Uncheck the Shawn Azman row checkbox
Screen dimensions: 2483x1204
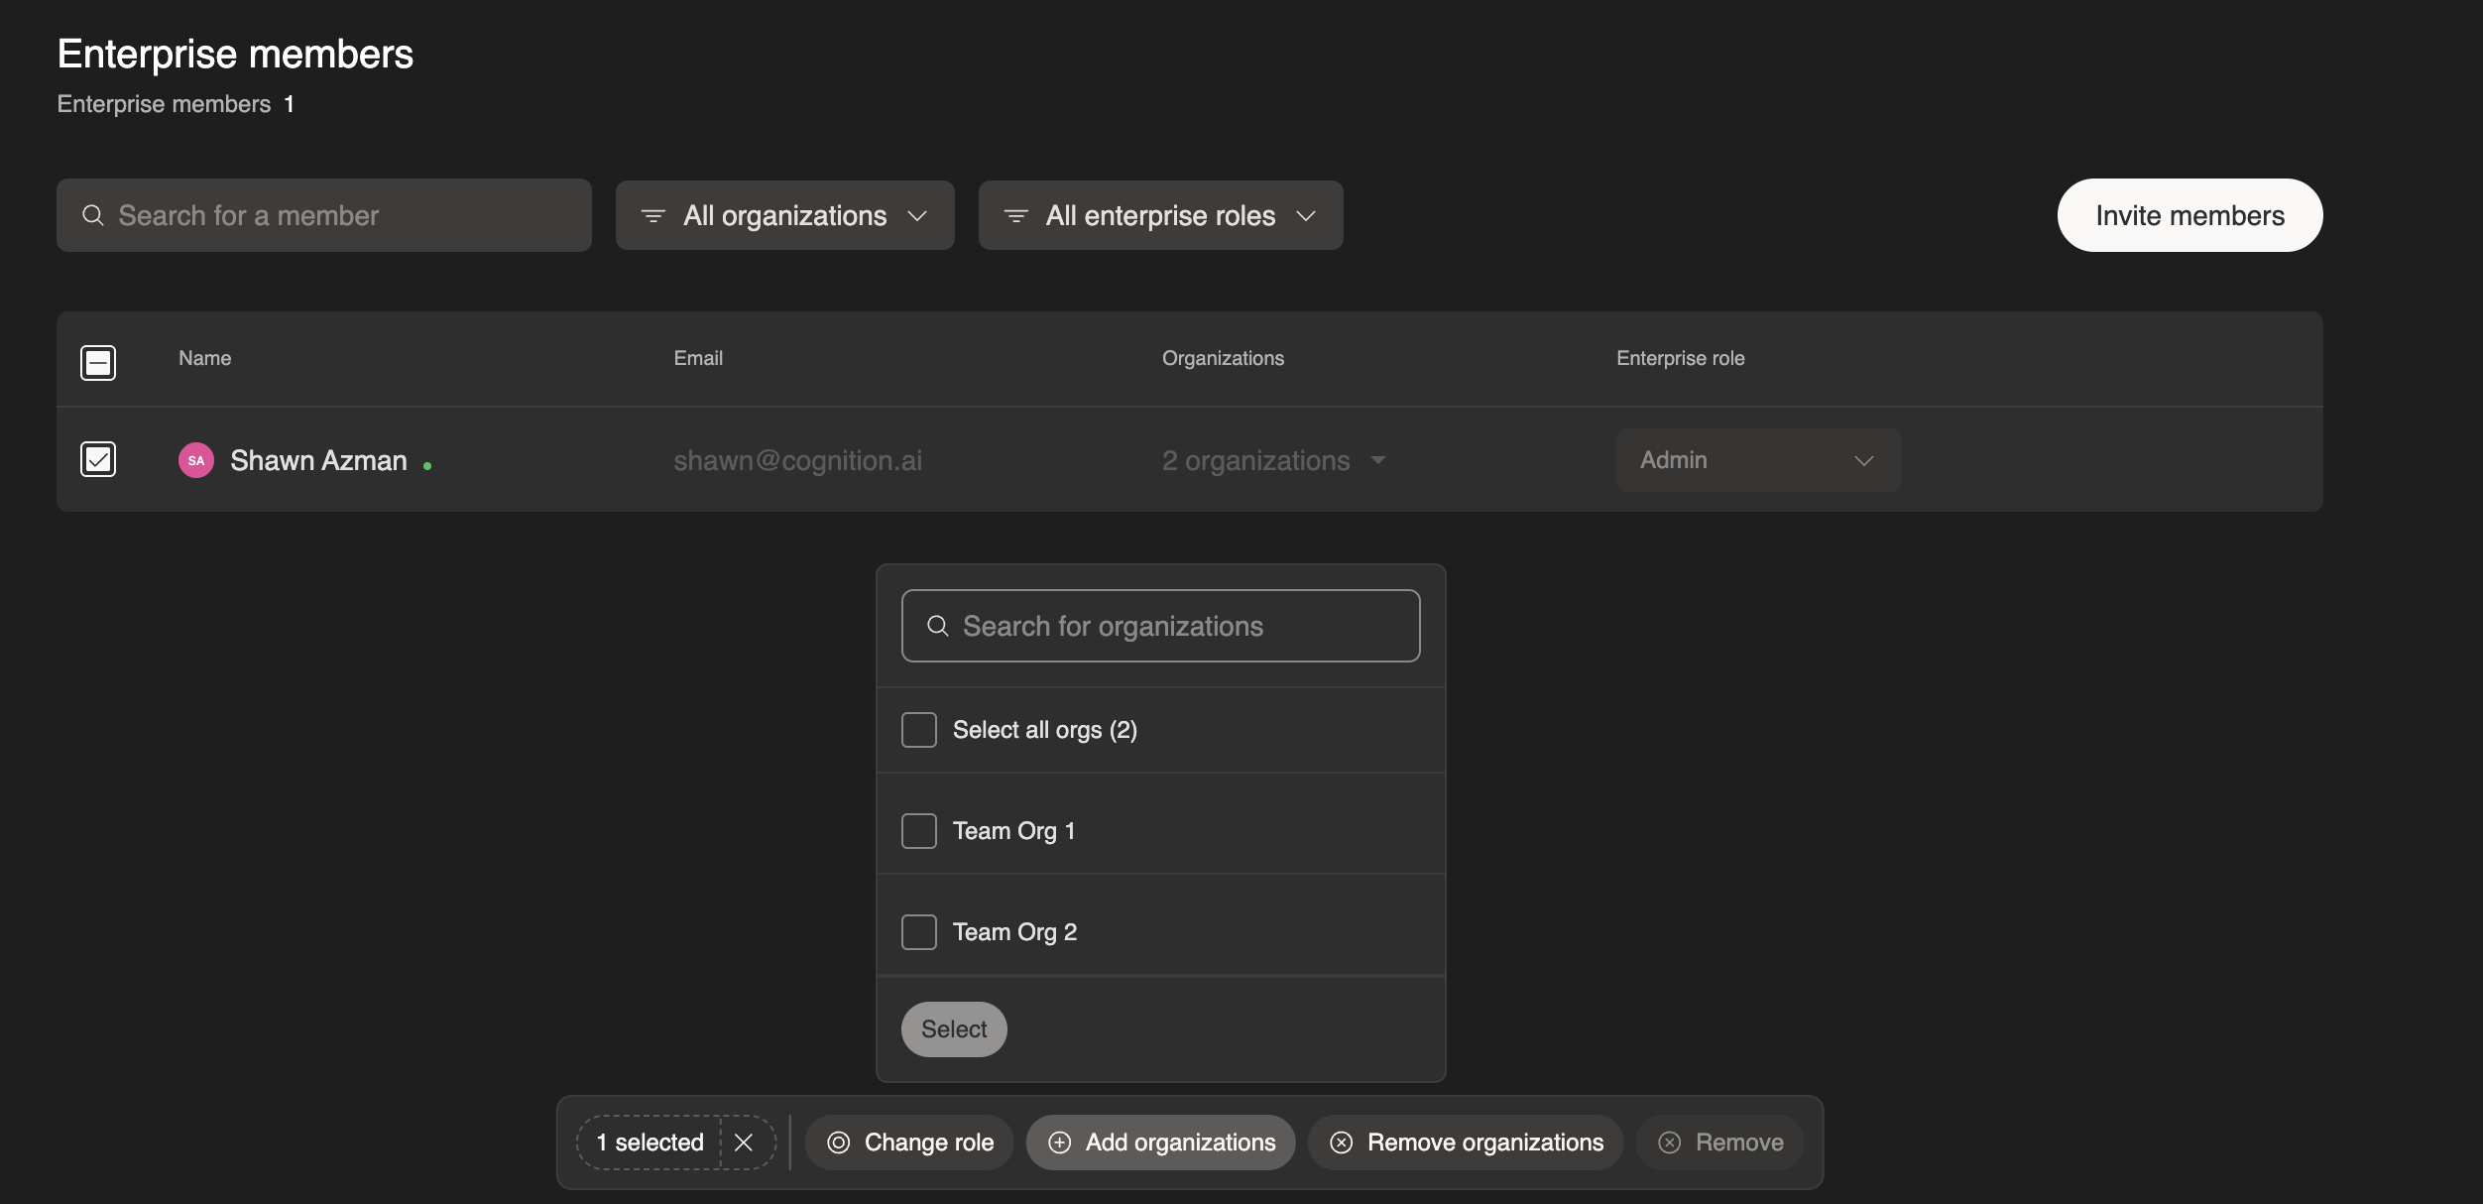click(98, 459)
